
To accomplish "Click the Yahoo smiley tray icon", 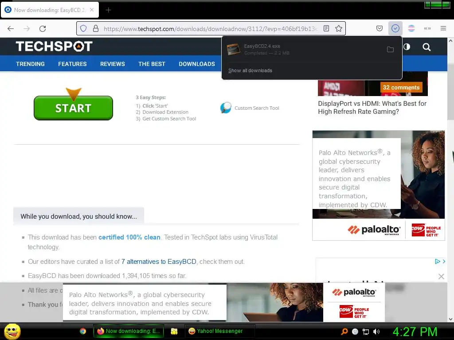I will 355,332.
